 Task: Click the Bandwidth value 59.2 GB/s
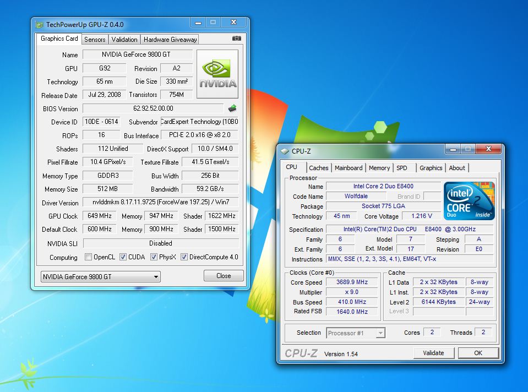pos(210,189)
